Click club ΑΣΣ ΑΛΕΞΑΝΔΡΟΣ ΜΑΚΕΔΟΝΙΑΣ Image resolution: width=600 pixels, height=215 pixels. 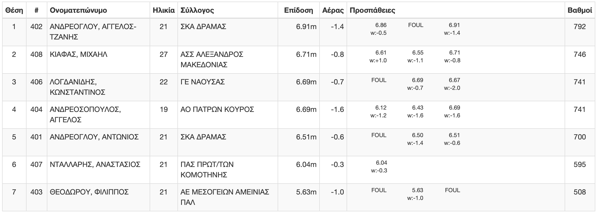coord(212,59)
